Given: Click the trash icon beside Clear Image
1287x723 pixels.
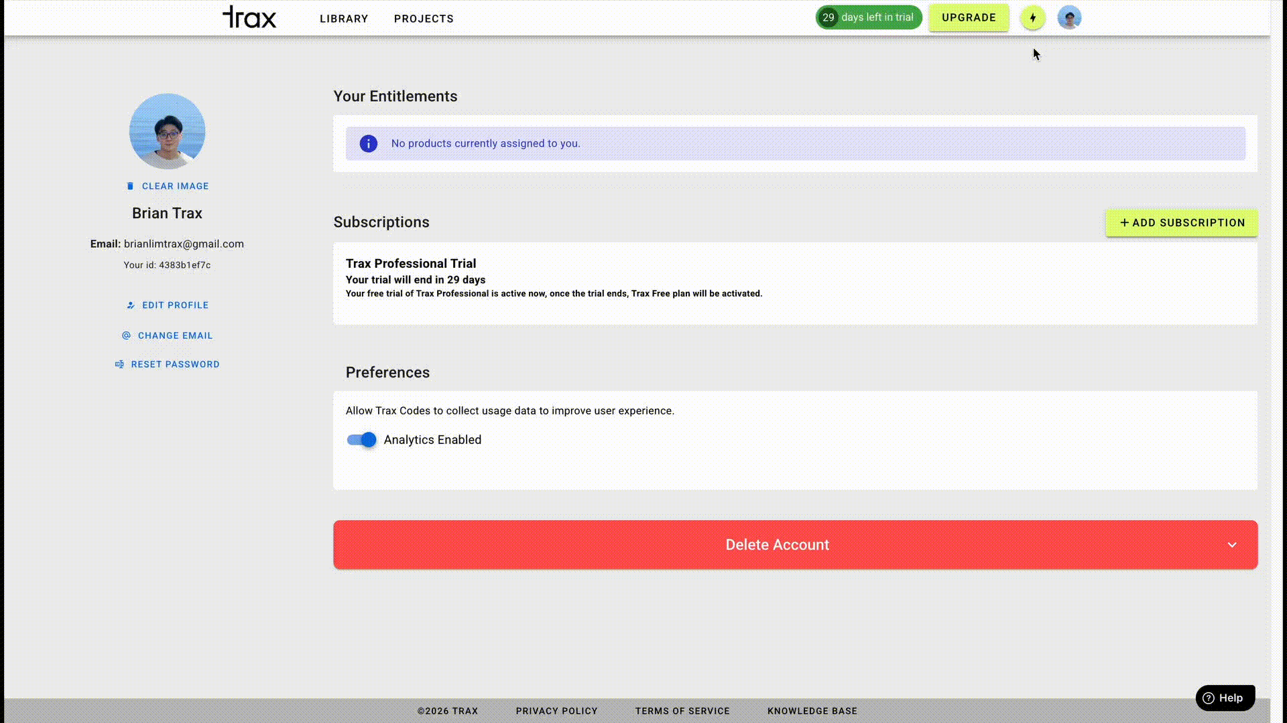Looking at the screenshot, I should [130, 186].
